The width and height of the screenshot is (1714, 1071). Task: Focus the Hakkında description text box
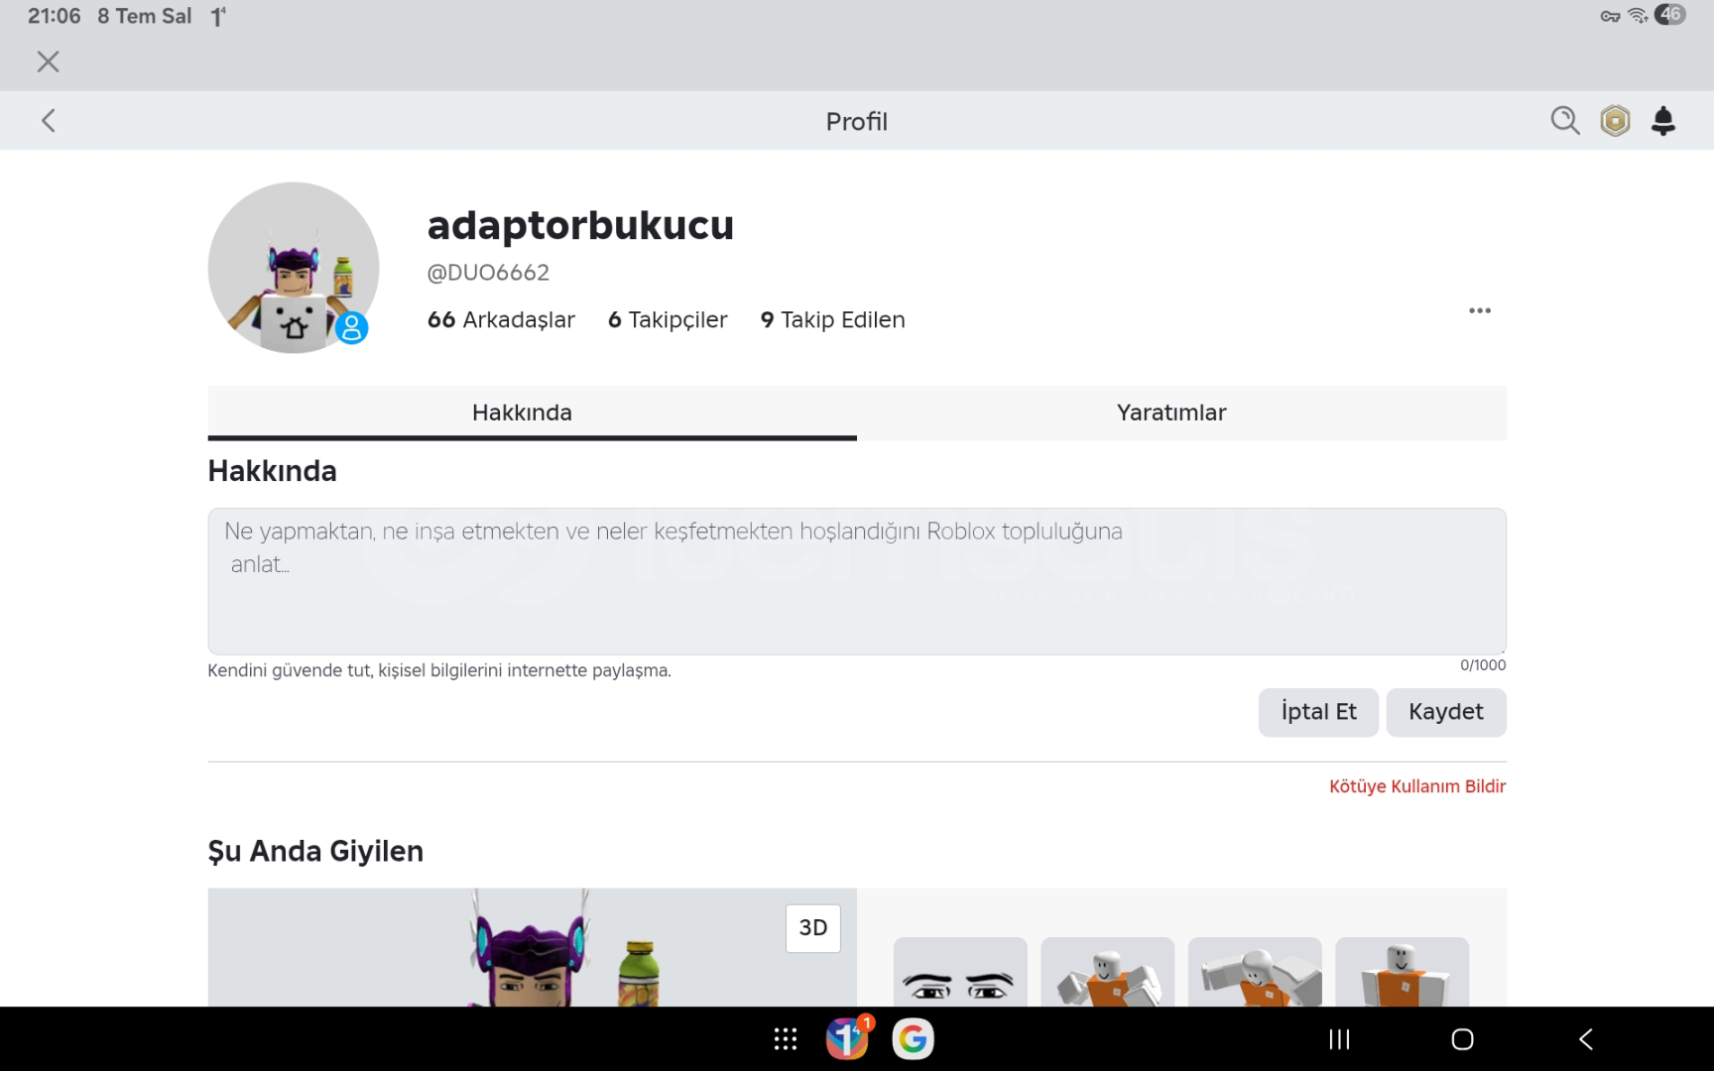(857, 581)
